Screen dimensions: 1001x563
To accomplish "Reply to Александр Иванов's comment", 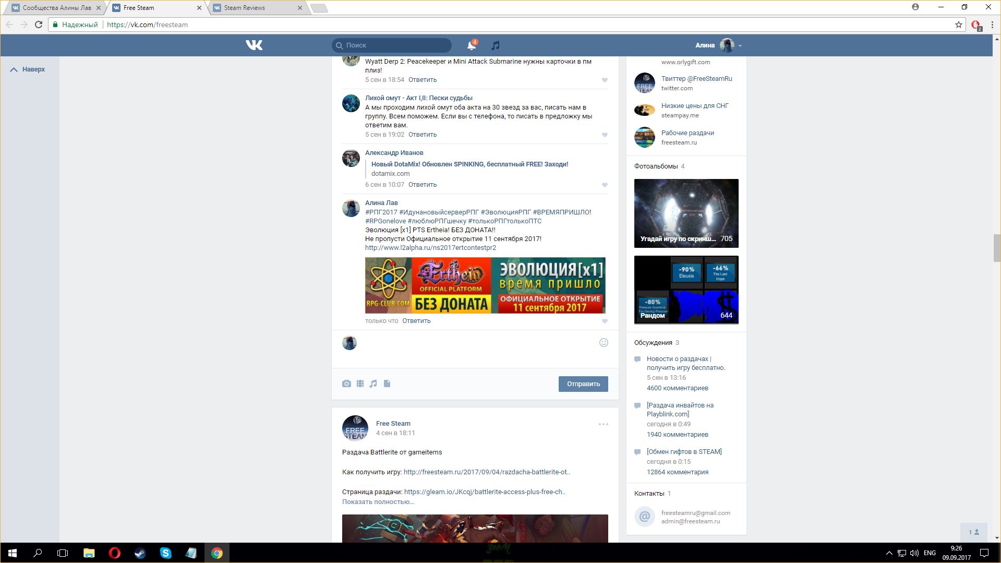I will click(x=423, y=185).
